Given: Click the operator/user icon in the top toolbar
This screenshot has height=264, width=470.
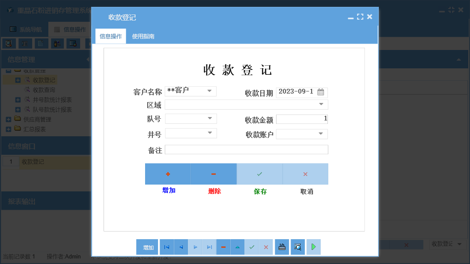Looking at the screenshot, I should tap(57, 43).
